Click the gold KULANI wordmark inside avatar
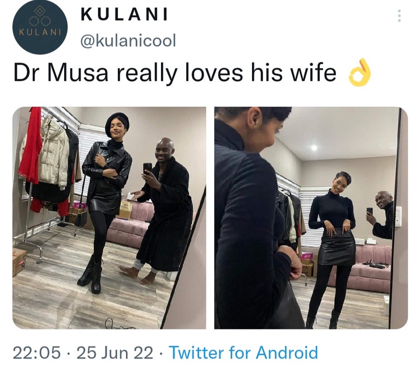420x371 pixels. 40,32
